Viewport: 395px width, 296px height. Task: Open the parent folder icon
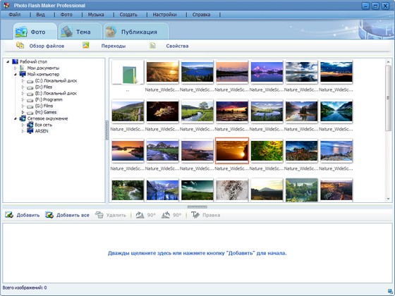pos(128,72)
